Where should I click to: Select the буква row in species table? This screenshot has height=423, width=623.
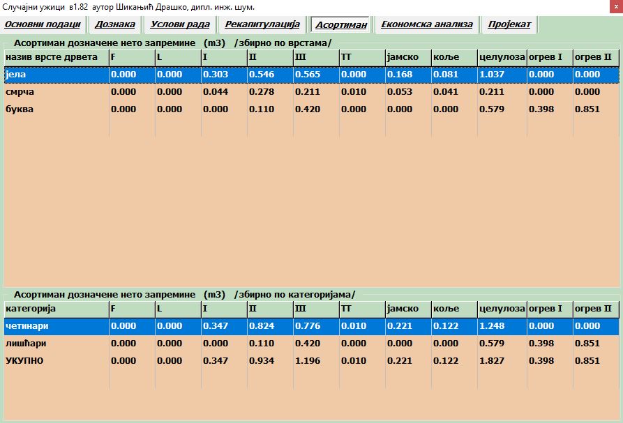click(x=311, y=109)
